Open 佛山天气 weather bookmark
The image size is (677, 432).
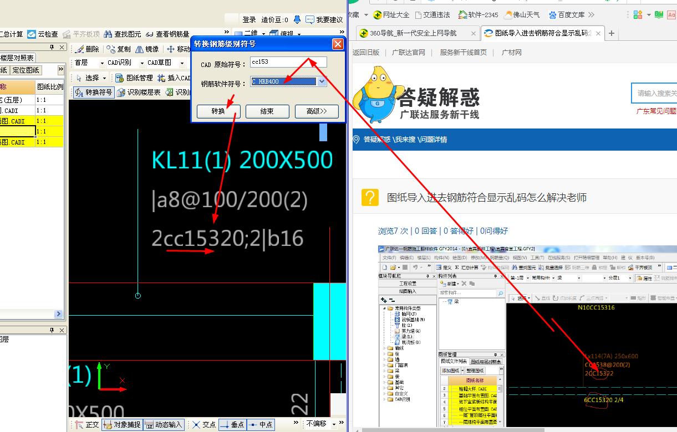tap(522, 15)
